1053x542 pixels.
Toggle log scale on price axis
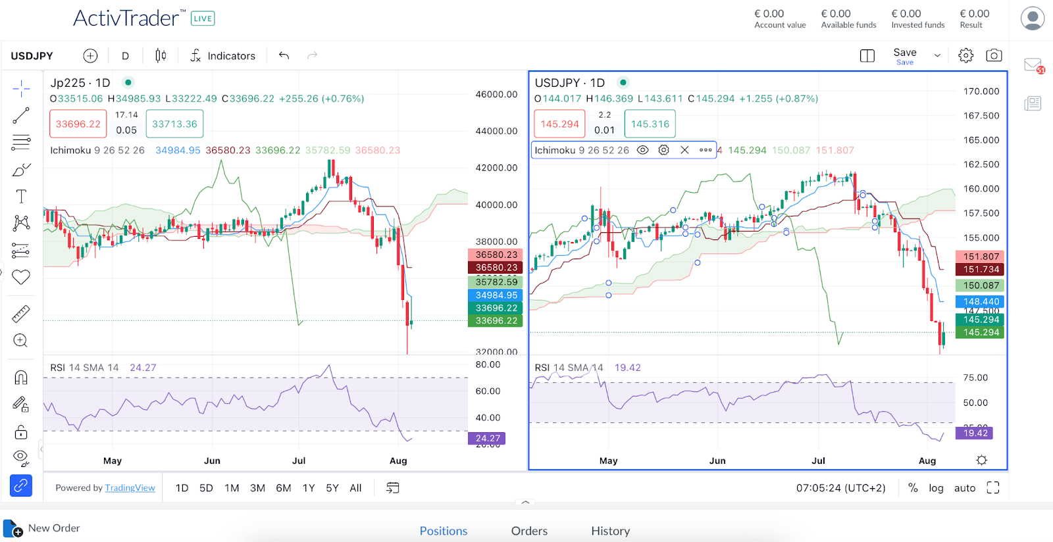click(x=936, y=488)
